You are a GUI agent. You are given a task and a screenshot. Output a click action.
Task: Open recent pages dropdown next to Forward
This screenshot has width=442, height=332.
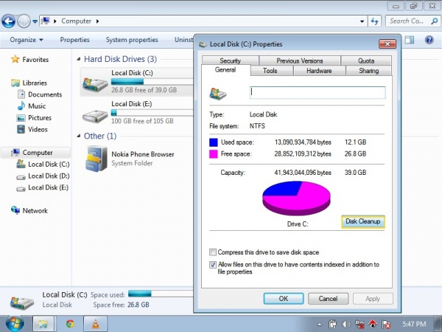click(x=35, y=21)
